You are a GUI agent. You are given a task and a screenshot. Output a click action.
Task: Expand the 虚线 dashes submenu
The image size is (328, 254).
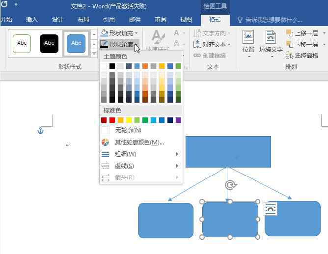point(140,166)
